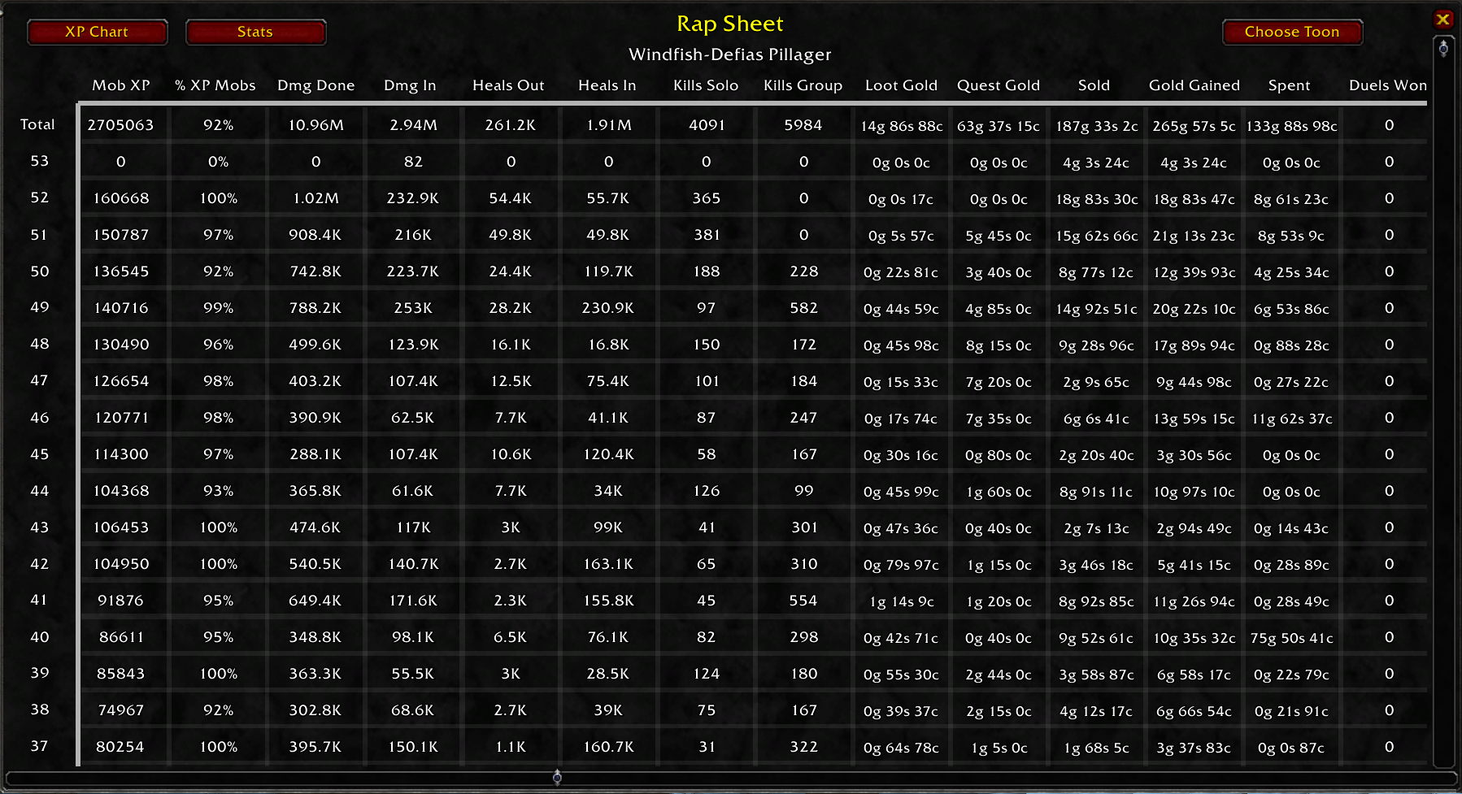
Task: Open the XP Chart view
Action: (97, 32)
